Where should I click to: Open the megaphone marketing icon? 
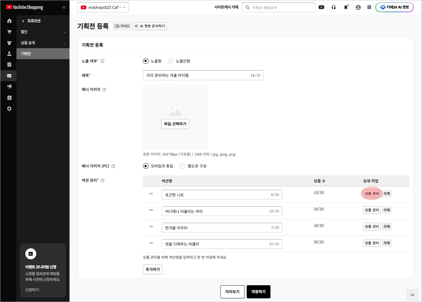tap(9, 87)
